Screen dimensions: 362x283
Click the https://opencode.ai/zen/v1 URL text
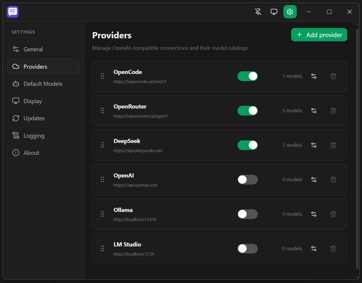(x=140, y=82)
